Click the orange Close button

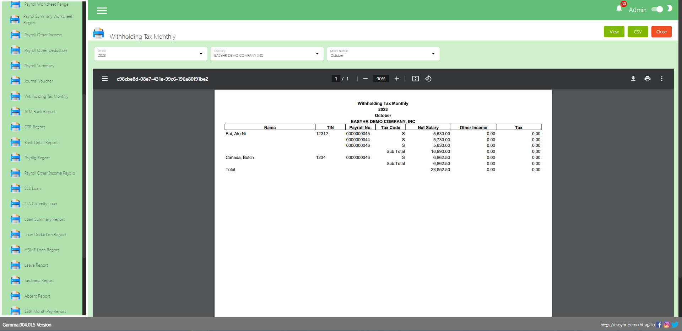click(x=661, y=32)
